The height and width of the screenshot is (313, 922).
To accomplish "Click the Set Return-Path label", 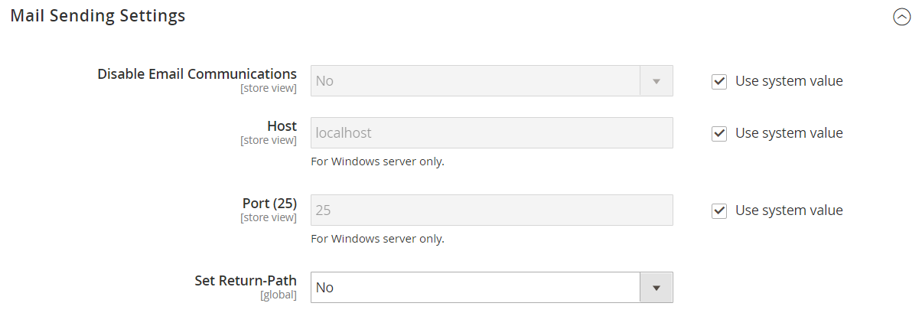I will point(246,281).
